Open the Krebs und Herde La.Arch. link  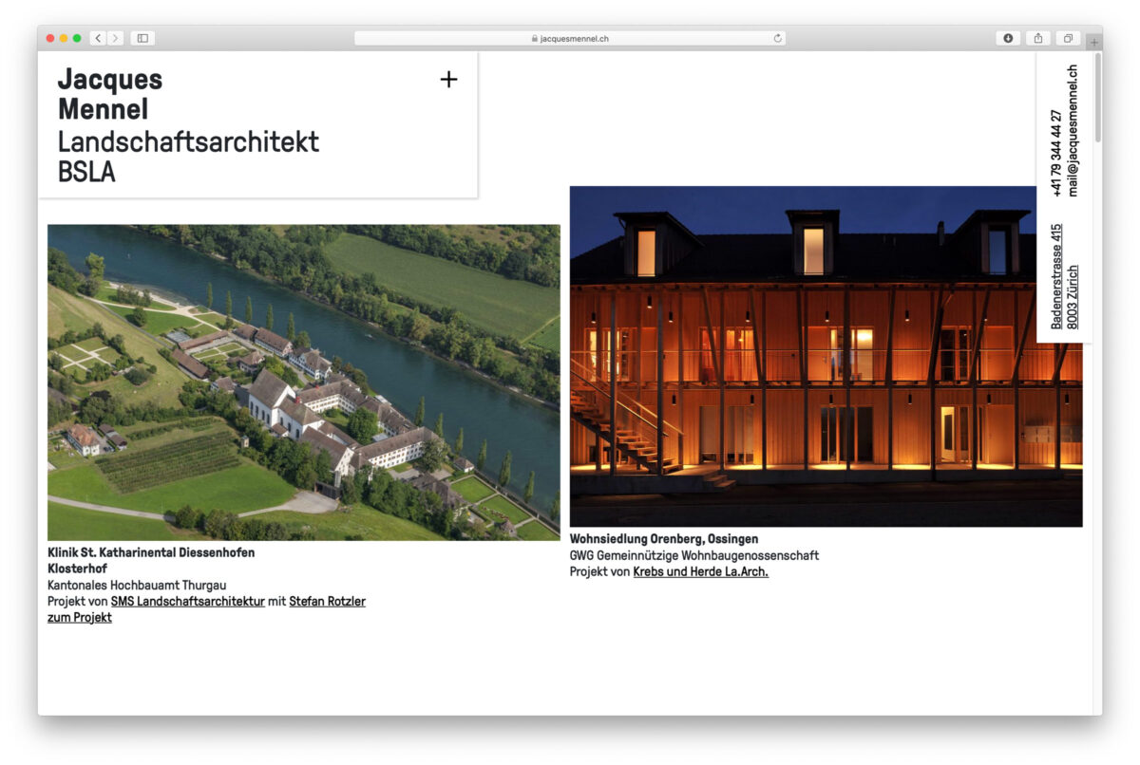click(x=700, y=572)
